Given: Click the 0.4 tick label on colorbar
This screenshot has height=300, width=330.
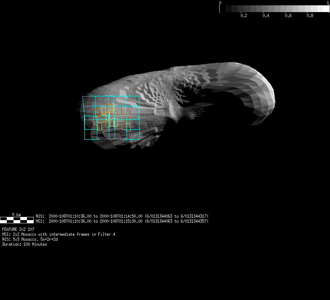Looking at the screenshot, I should tap(266, 16).
